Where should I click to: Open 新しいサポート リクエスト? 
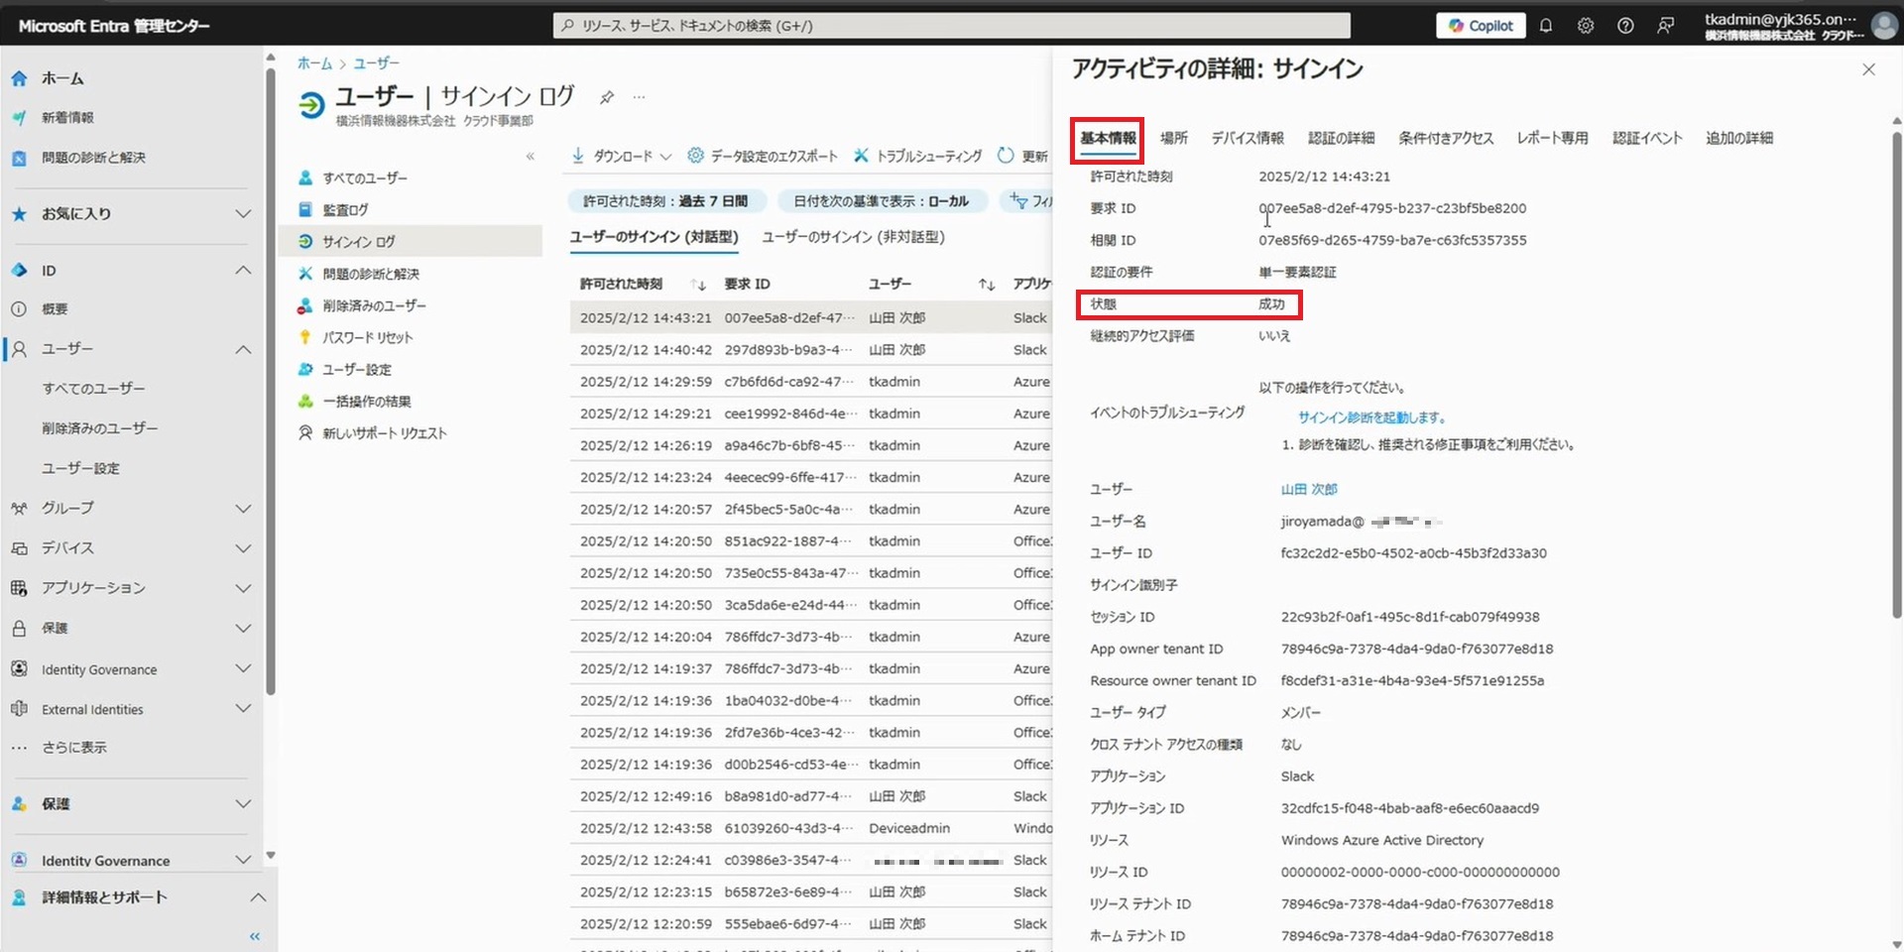coord(385,433)
